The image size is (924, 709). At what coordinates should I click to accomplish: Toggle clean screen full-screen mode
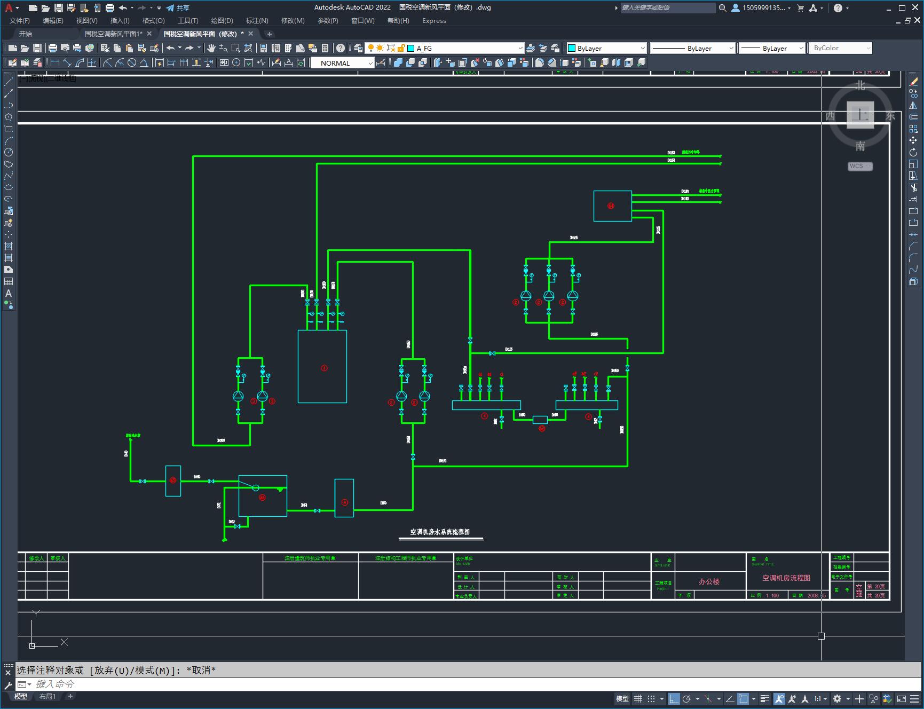901,698
